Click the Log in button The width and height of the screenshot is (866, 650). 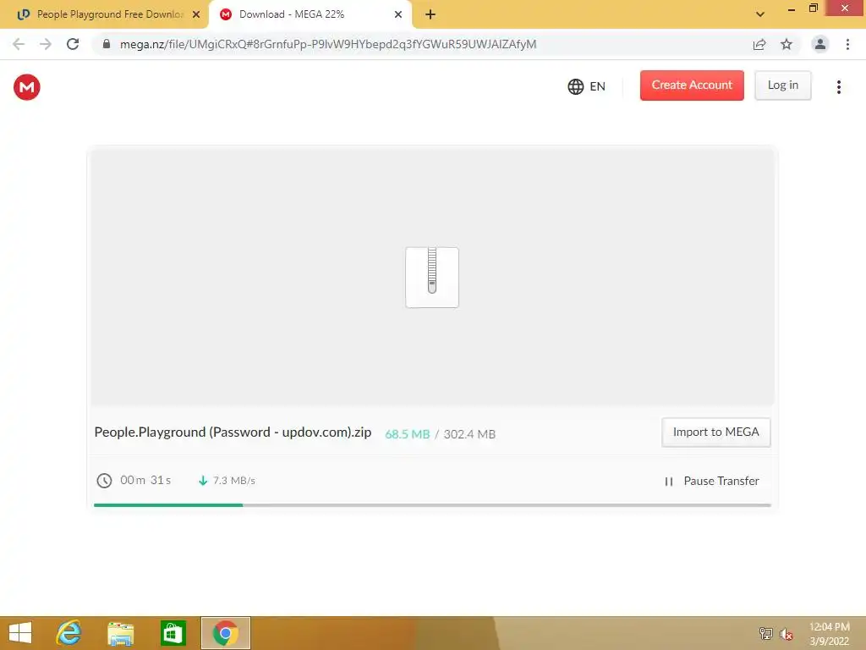pyautogui.click(x=782, y=85)
